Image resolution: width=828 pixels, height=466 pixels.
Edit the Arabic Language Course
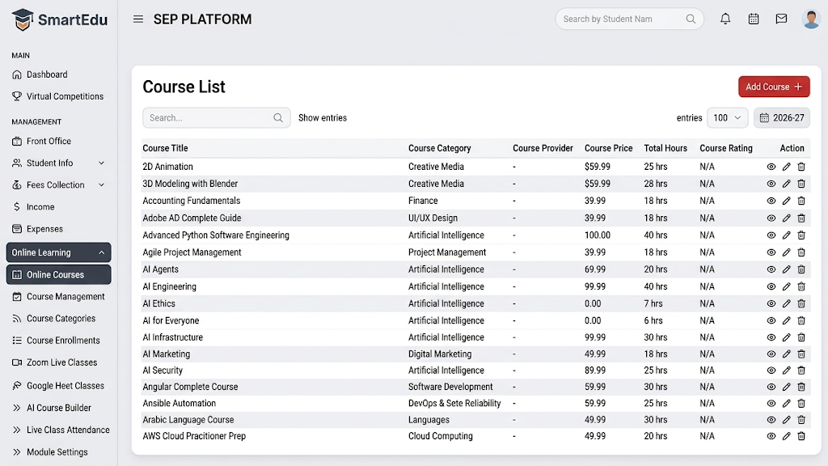pos(786,420)
